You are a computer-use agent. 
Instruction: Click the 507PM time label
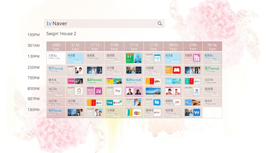tap(33, 99)
